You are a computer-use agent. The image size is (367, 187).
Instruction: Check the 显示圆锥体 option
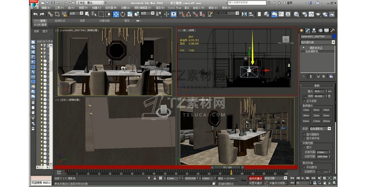click(305, 134)
